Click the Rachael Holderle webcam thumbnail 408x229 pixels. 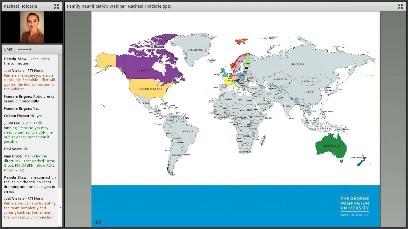tap(32, 27)
